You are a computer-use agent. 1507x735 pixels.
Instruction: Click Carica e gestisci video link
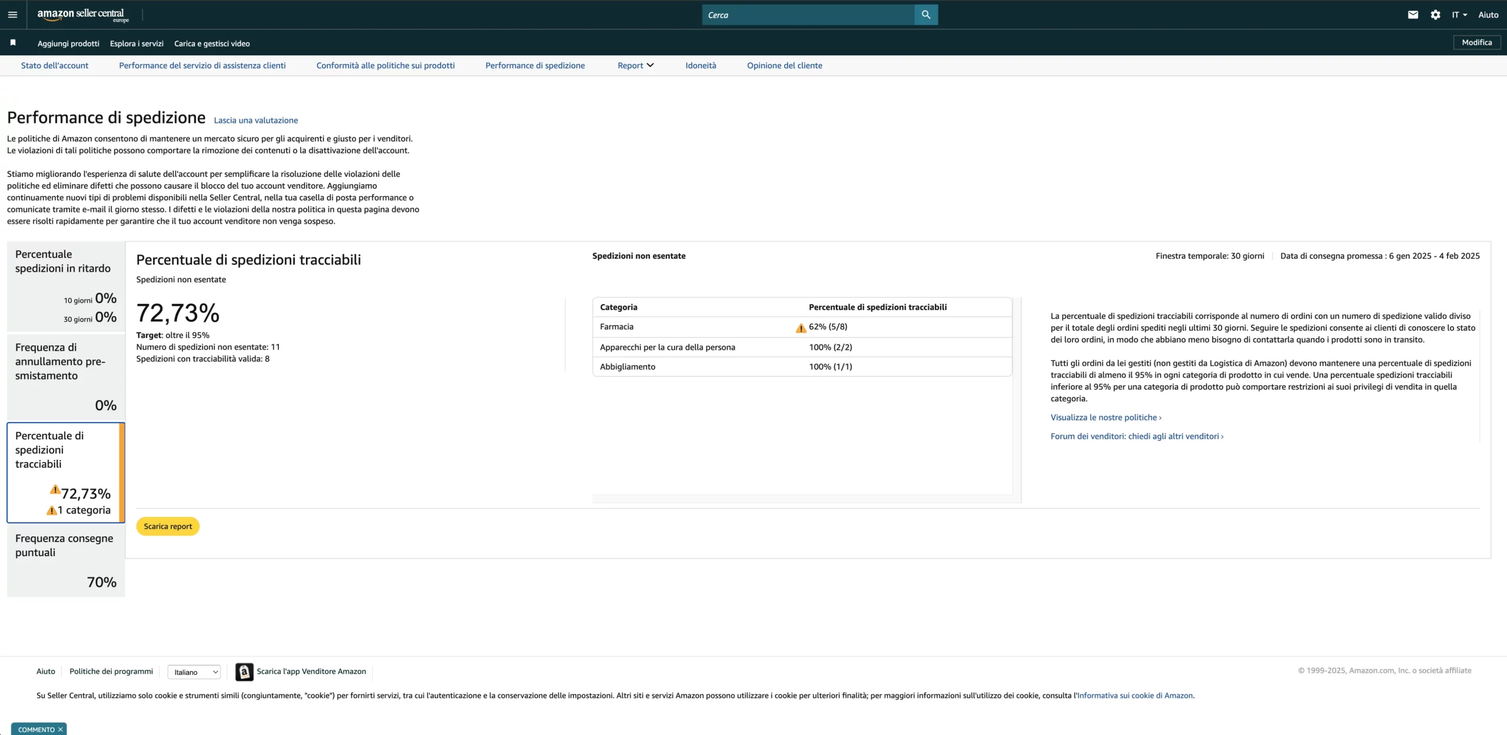click(x=212, y=44)
